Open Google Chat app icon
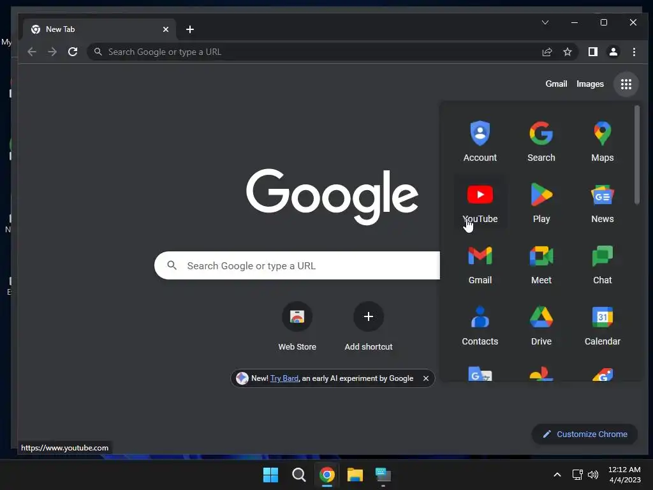The image size is (653, 490). (x=602, y=264)
